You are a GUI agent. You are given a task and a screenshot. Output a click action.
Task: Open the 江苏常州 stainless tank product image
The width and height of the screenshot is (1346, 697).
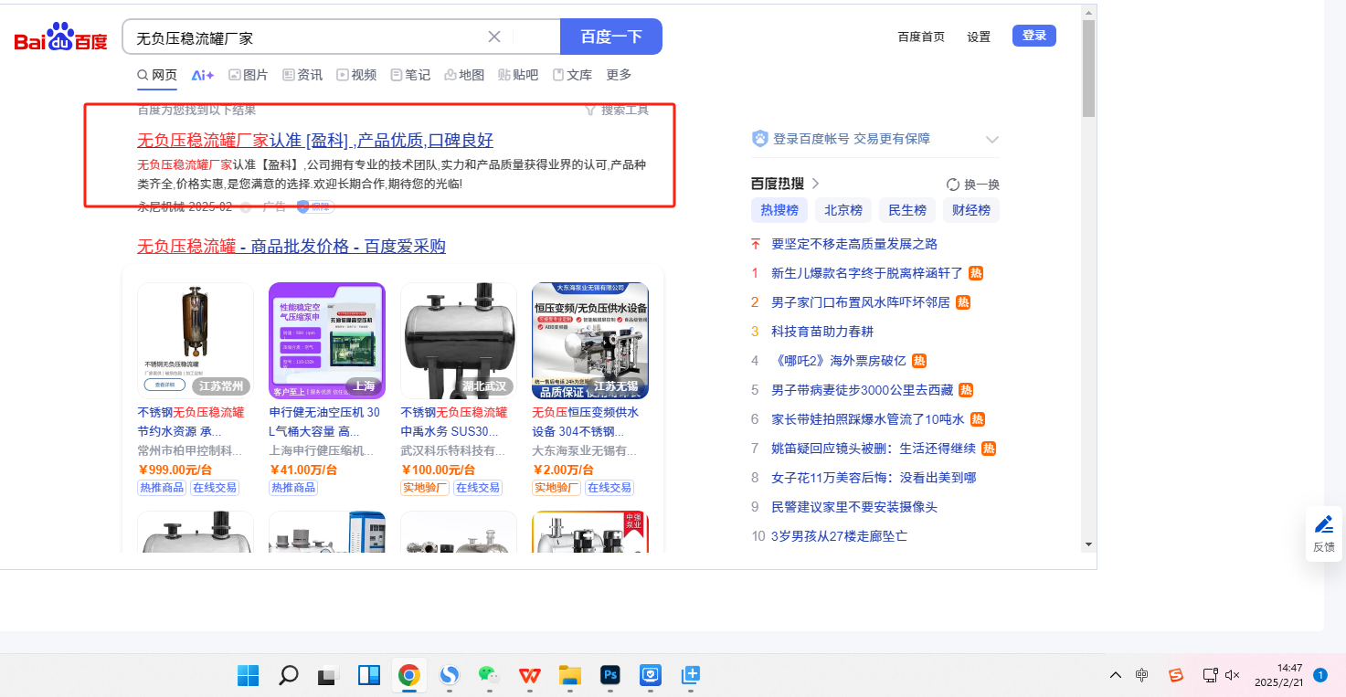coord(196,341)
